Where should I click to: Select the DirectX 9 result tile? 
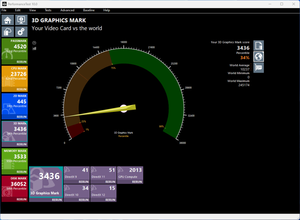click(76, 173)
